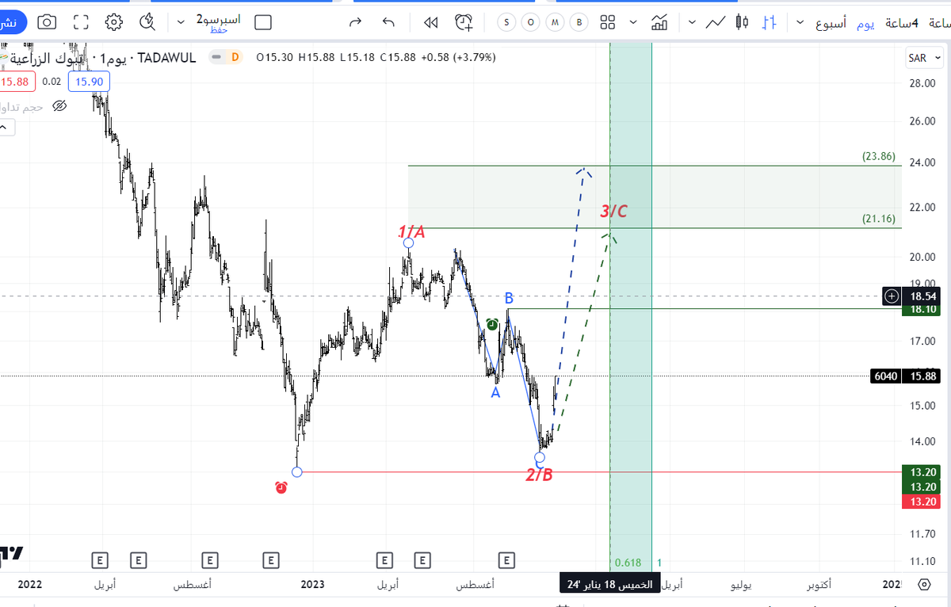Viewport: 951px width, 607px height.
Task: Click the M circle button
Action: [556, 22]
